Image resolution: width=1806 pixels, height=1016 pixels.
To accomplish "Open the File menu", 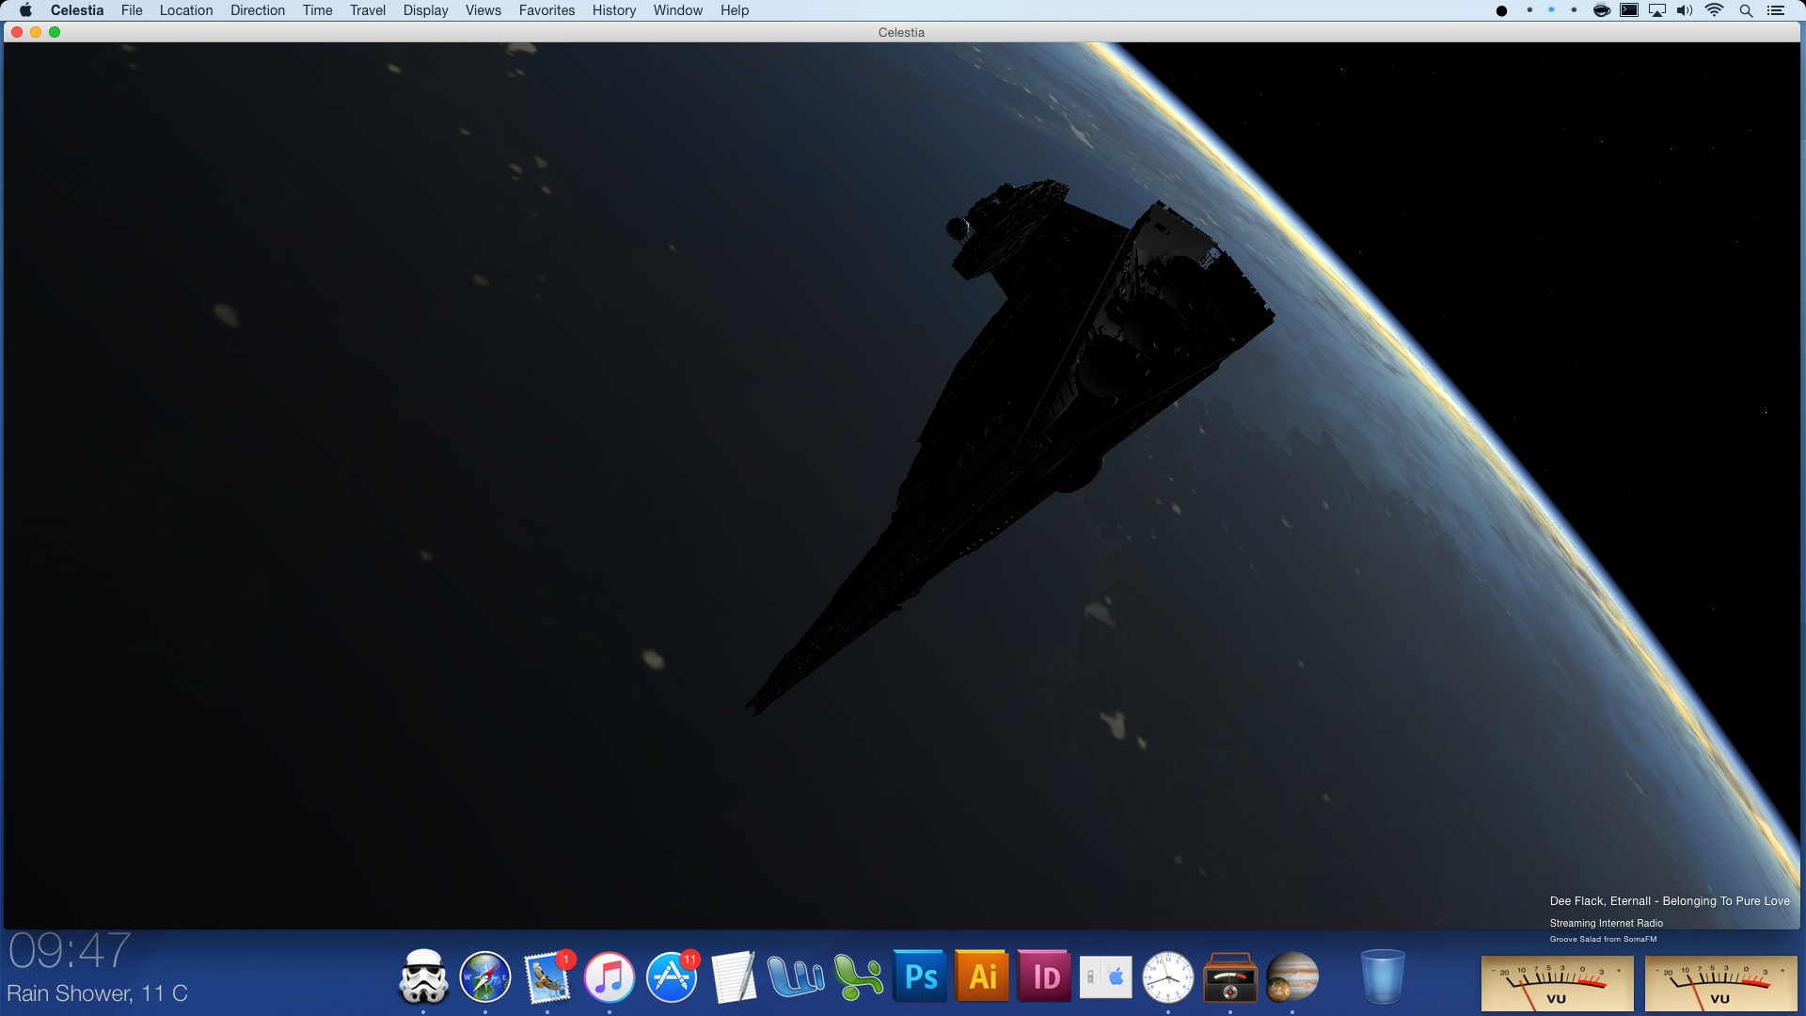I will (x=132, y=10).
